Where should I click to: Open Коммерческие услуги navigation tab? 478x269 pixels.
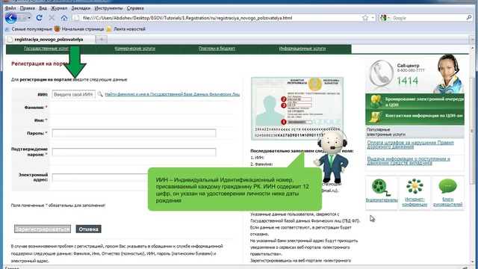click(134, 49)
